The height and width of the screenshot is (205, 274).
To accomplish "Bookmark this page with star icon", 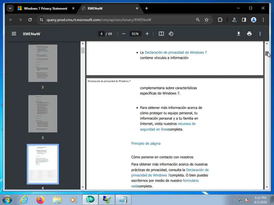I will 207,20.
